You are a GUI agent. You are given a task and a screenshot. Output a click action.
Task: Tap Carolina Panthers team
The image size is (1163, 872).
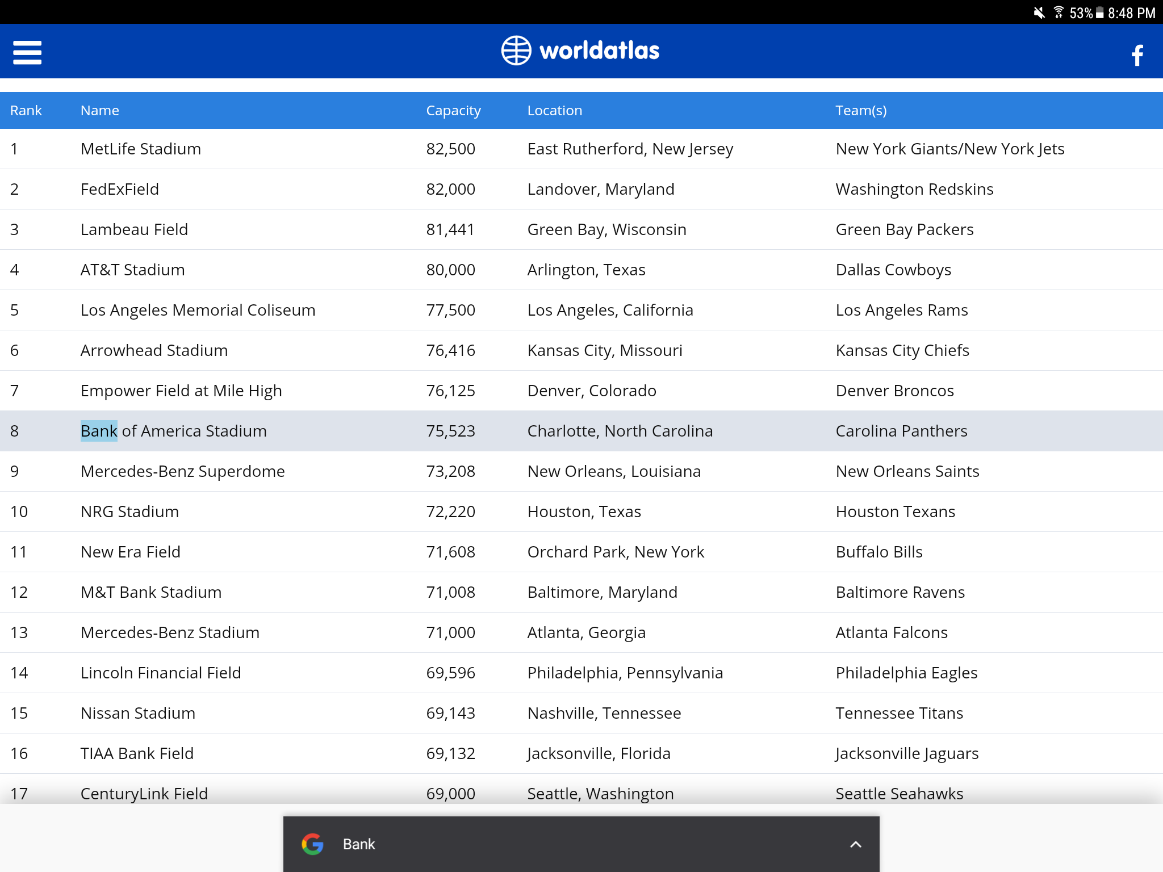click(x=902, y=431)
